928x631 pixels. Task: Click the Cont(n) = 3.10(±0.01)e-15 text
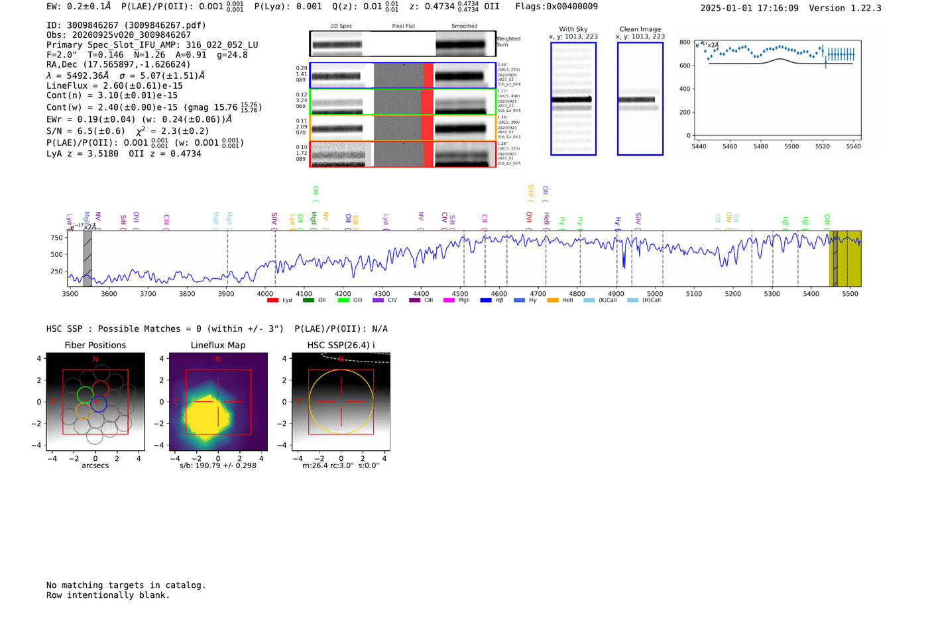(x=112, y=95)
